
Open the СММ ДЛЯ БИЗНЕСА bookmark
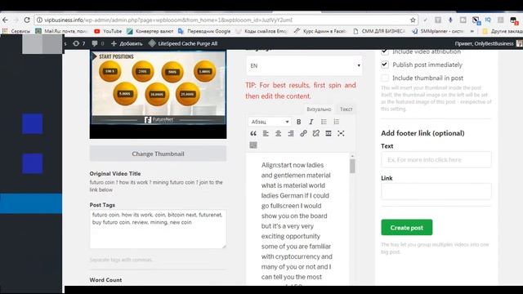379,31
